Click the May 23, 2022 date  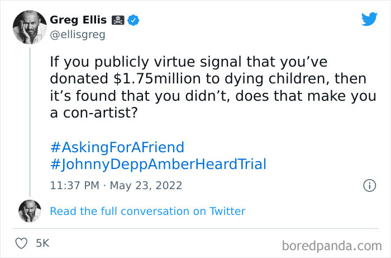[146, 185]
